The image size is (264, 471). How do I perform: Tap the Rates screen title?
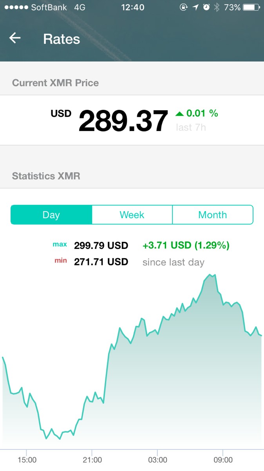click(61, 39)
